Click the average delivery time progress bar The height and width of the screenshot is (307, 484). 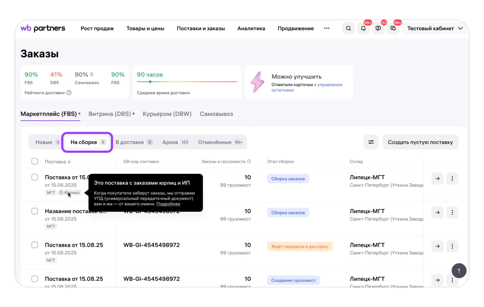click(x=187, y=82)
